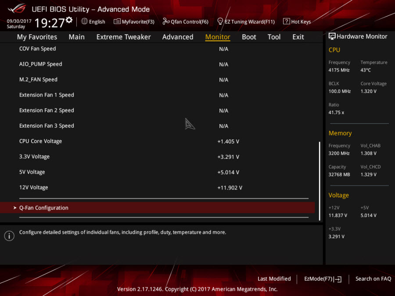Go to the Tool tab
Viewport: 395px width, 296px height.
pyautogui.click(x=274, y=37)
